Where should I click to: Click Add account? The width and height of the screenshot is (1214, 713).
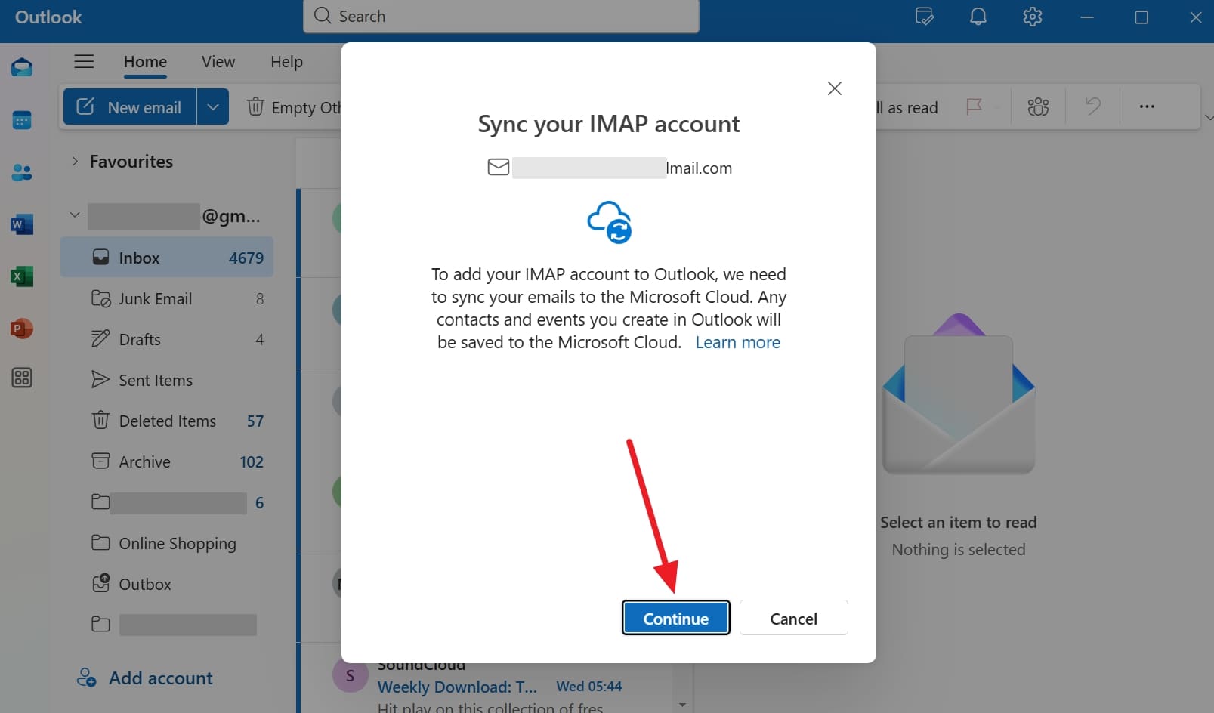point(145,678)
